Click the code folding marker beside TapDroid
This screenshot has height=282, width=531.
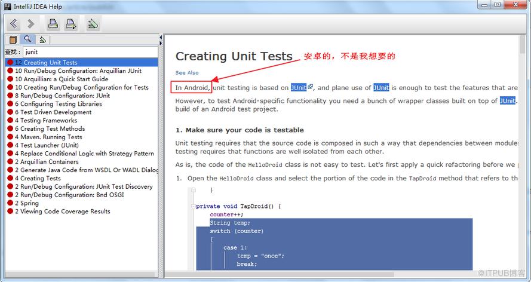pyautogui.click(x=193, y=206)
